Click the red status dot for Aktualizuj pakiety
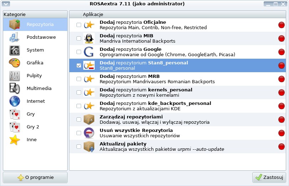 click(282, 147)
